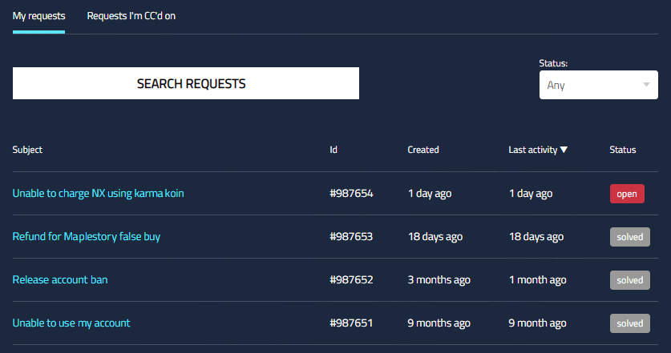Open Refund for Maplestory false buy request
Image resolution: width=671 pixels, height=353 pixels.
pyautogui.click(x=87, y=236)
